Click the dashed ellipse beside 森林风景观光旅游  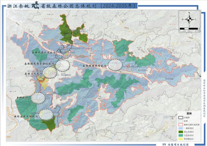pyautogui.click(x=63, y=53)
